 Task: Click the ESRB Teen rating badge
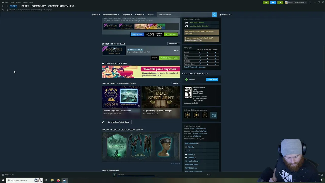[x=188, y=93]
